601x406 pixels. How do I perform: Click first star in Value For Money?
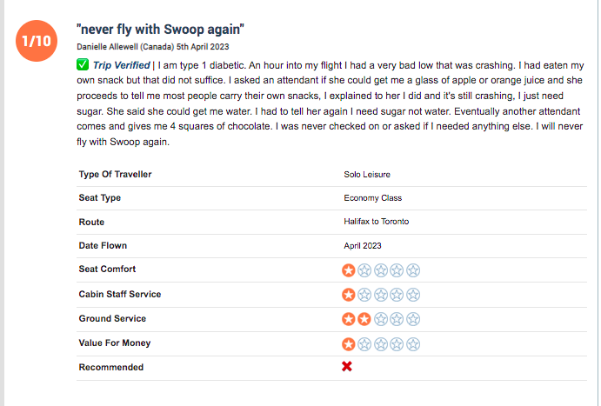(348, 343)
